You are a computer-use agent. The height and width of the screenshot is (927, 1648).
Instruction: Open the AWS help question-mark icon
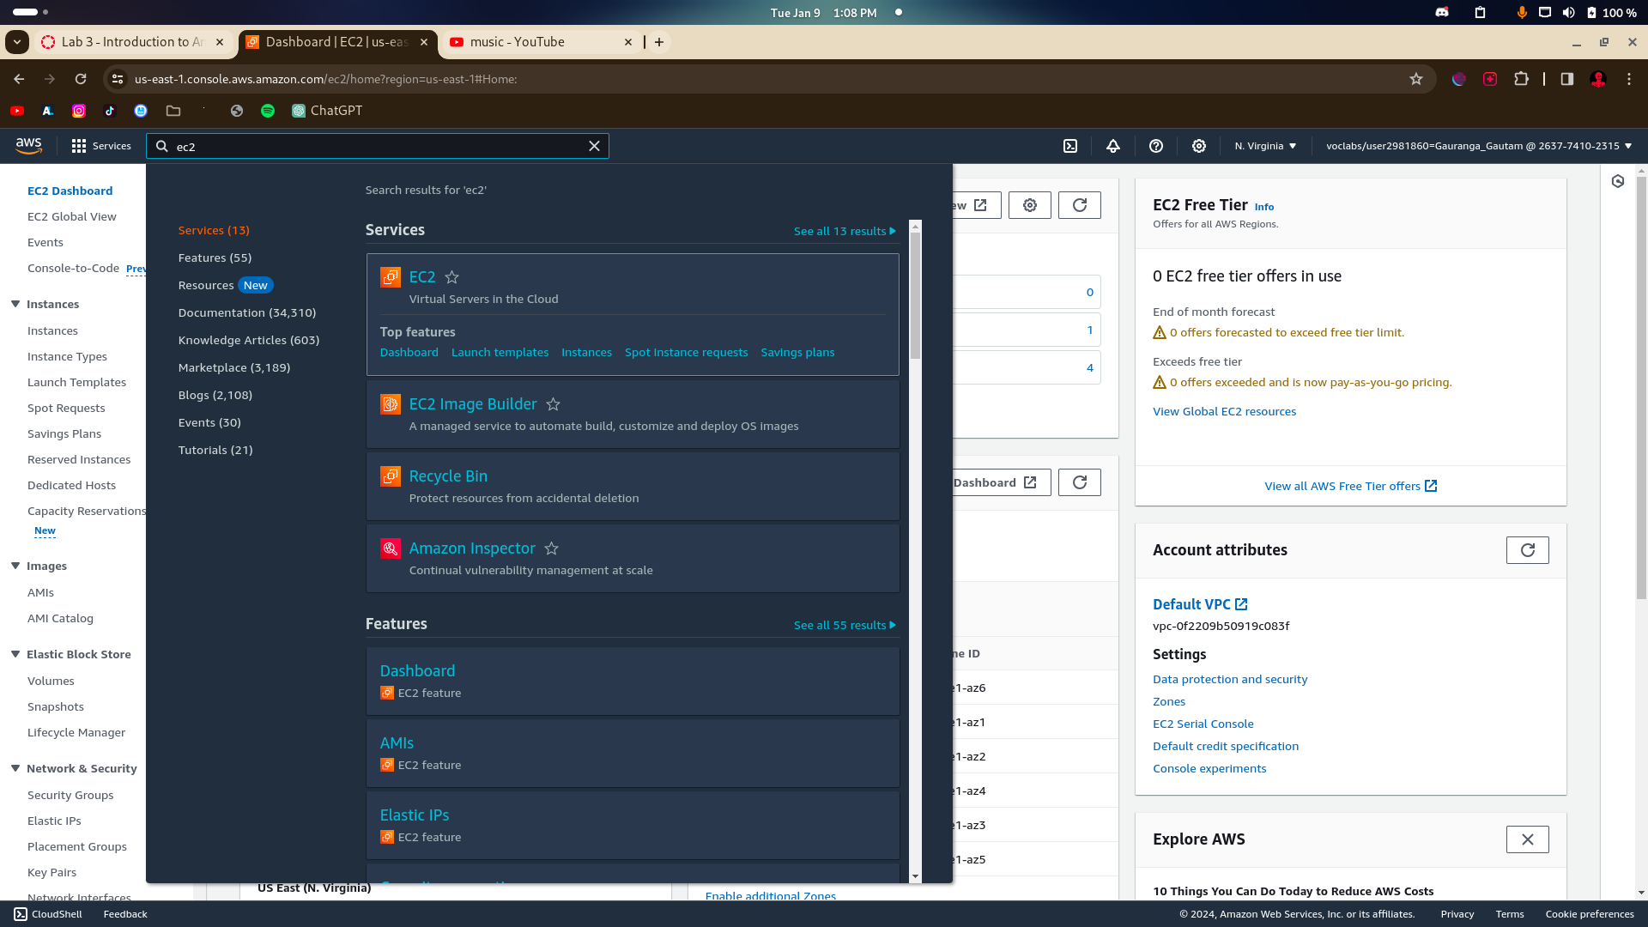click(1156, 146)
